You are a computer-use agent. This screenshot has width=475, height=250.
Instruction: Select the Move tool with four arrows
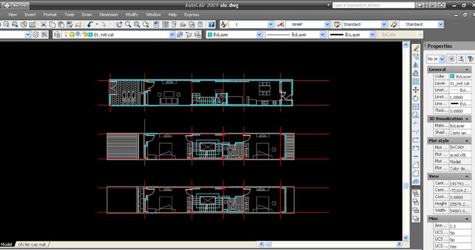pos(416,90)
